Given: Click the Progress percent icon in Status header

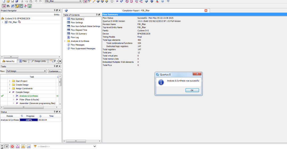Looking at the screenshot, I should click(22, 116).
